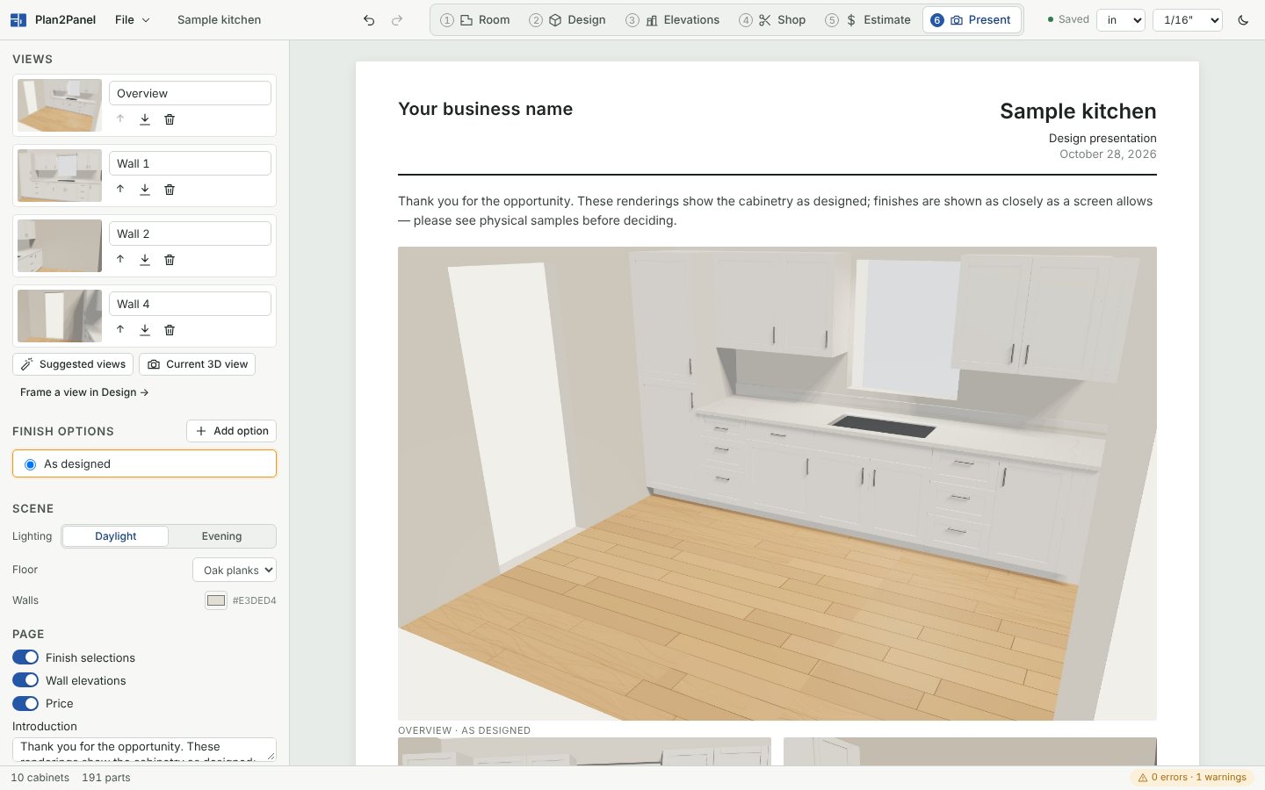This screenshot has width=1265, height=790.
Task: Go to the Design step tab
Action: coord(567,20)
